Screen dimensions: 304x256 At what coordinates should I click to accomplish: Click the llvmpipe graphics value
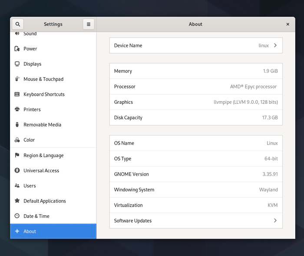pos(246,102)
